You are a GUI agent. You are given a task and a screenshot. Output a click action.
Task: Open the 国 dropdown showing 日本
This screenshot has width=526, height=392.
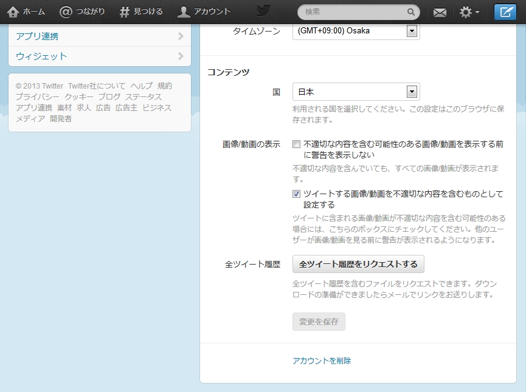point(356,92)
